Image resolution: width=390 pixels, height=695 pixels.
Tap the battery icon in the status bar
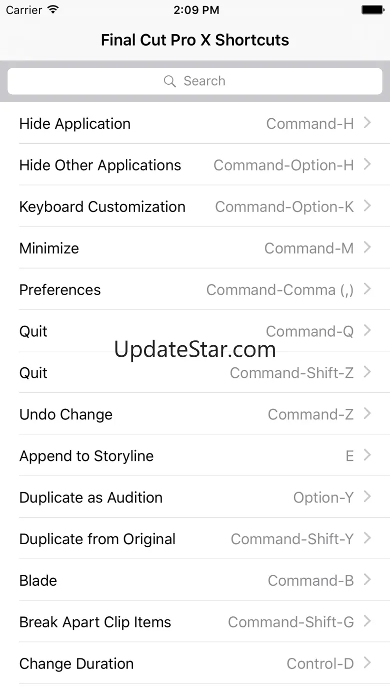[372, 10]
